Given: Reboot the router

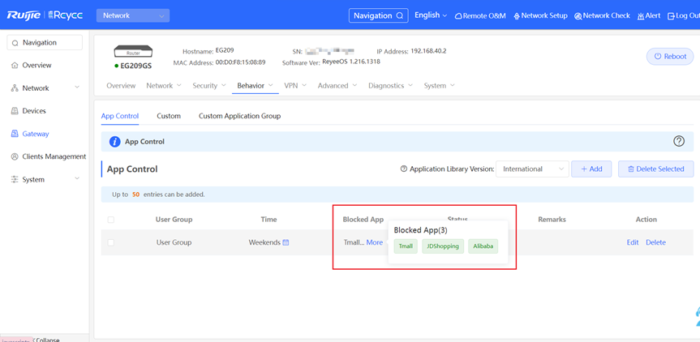Looking at the screenshot, I should coord(670,57).
